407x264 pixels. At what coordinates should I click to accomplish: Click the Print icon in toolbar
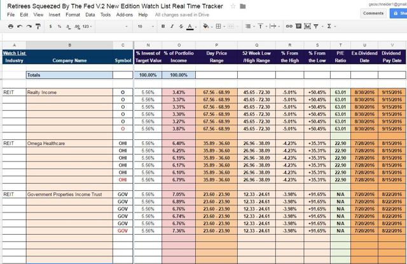(x=11, y=26)
